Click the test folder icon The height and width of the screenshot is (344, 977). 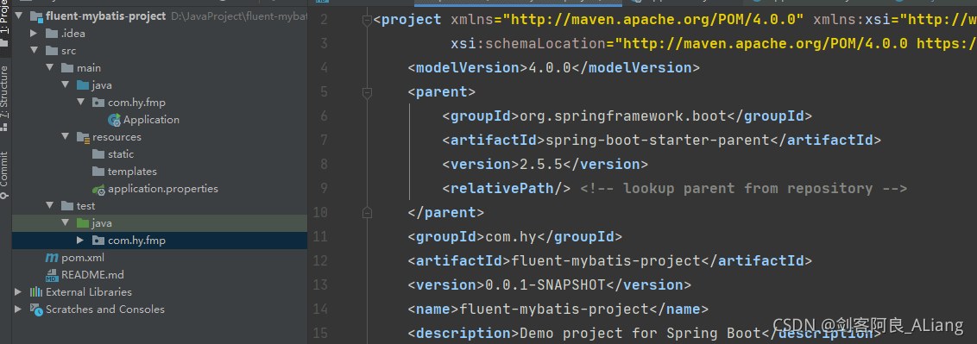coord(67,206)
